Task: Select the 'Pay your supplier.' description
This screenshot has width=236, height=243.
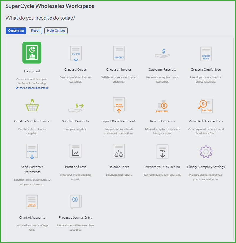Action: [x=76, y=129]
